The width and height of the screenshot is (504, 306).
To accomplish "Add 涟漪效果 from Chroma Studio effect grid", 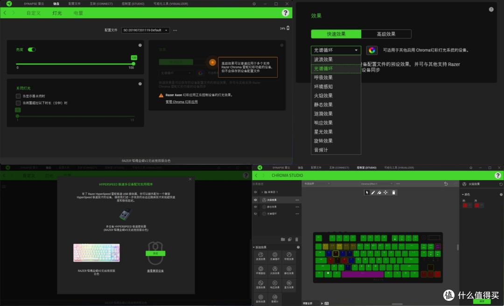I will 261,285.
